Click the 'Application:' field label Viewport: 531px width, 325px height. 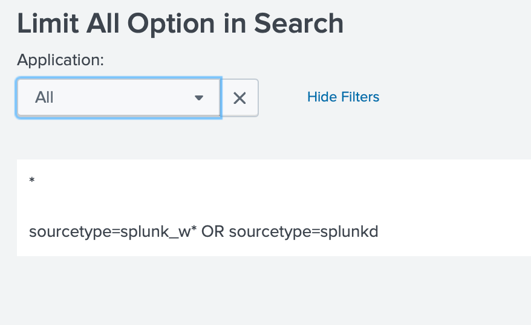tap(60, 60)
